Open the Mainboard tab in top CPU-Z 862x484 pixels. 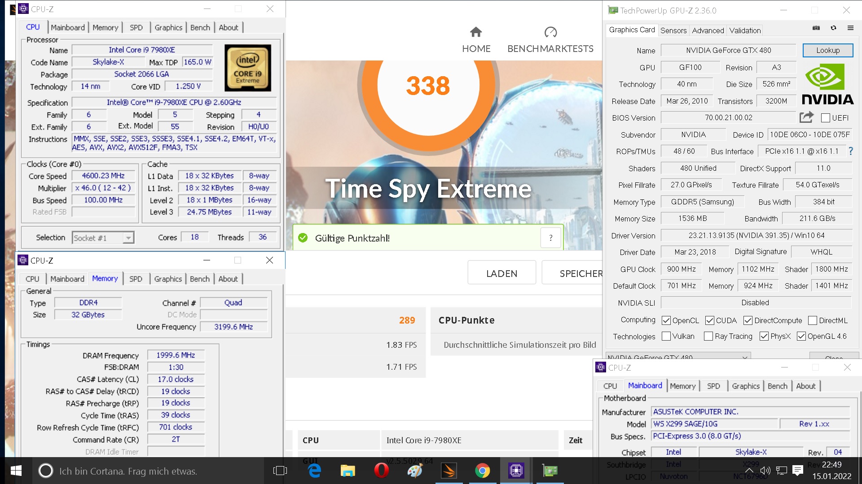point(68,27)
